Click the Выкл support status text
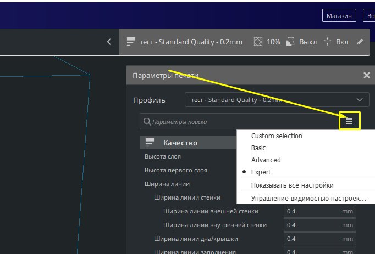 click(x=308, y=42)
